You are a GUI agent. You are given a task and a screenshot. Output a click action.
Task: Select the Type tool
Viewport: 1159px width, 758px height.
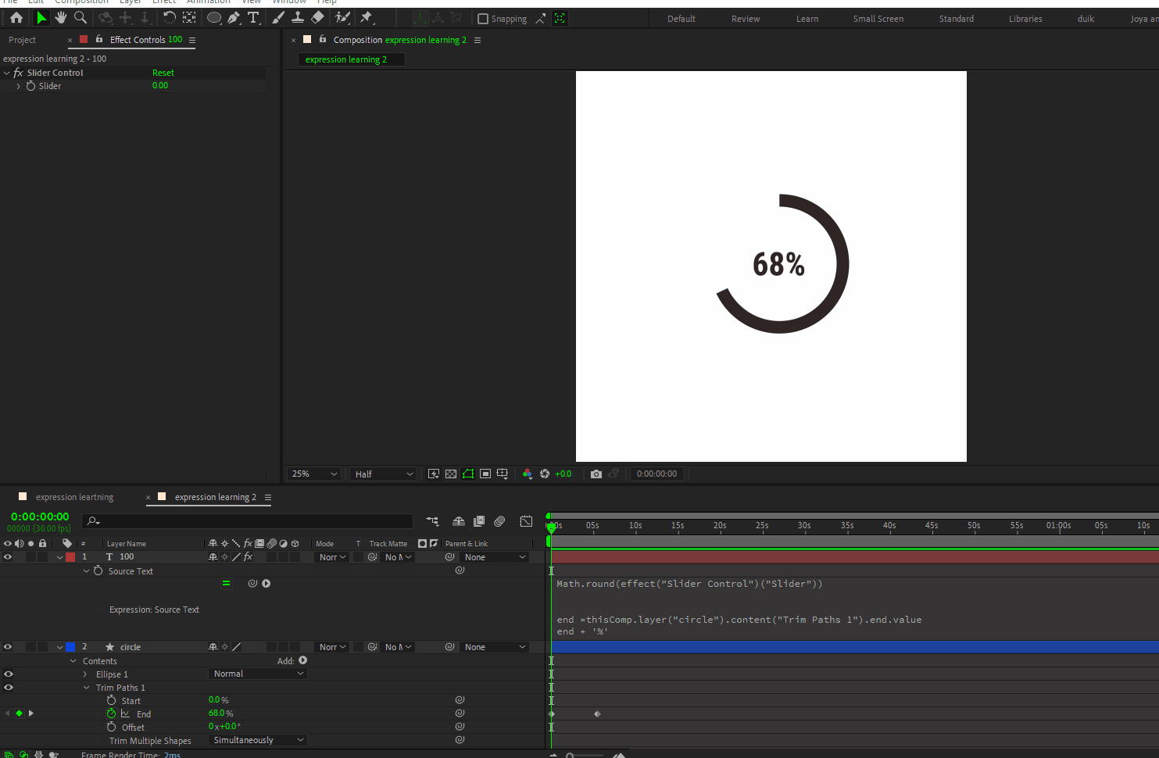(x=253, y=17)
